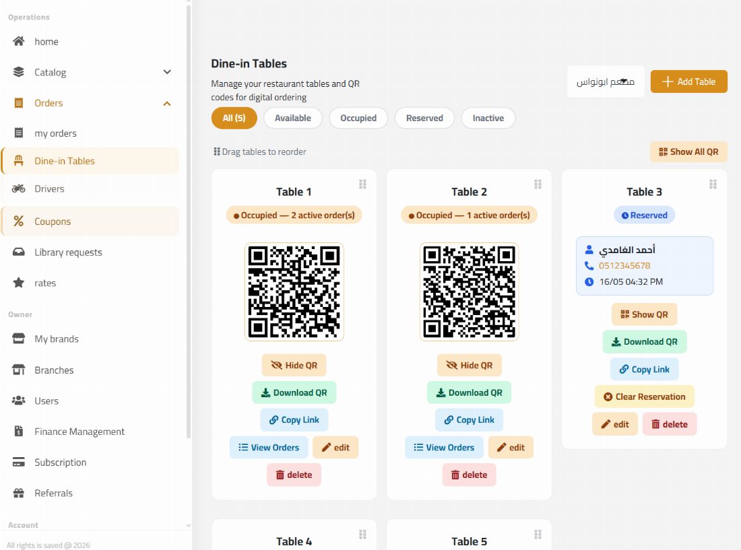Viewport: 741px width, 550px height.
Task: Select the Occupied filter tab
Action: [358, 118]
